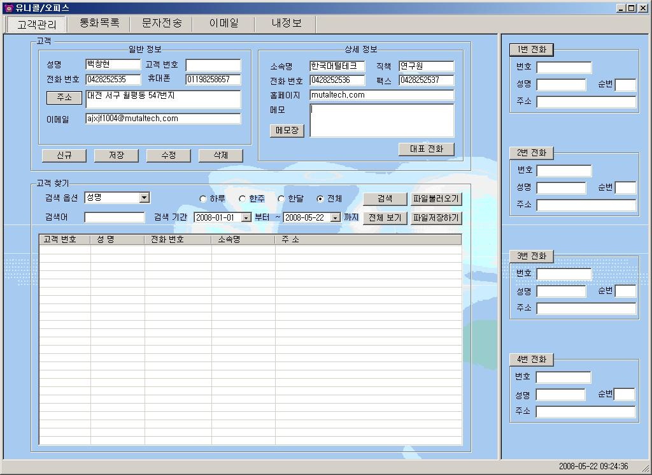This screenshot has height=475, width=652.
Task: Click the 1번 전화 button
Action: [x=531, y=50]
